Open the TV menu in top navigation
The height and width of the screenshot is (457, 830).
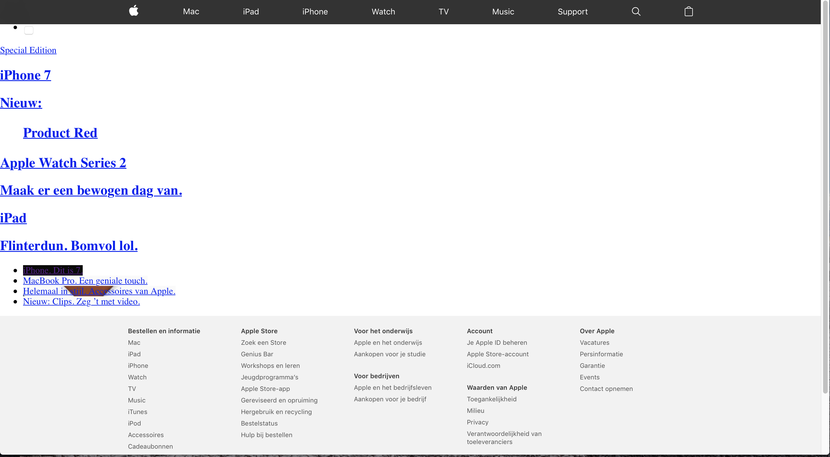[x=444, y=12]
